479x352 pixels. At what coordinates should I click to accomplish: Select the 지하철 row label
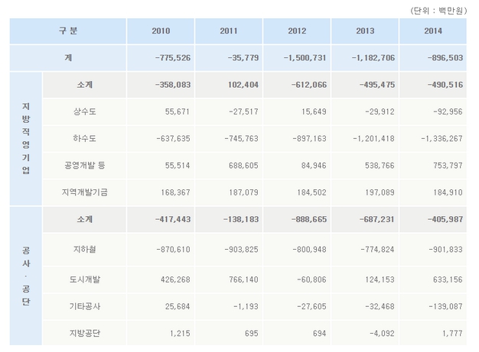coord(85,250)
